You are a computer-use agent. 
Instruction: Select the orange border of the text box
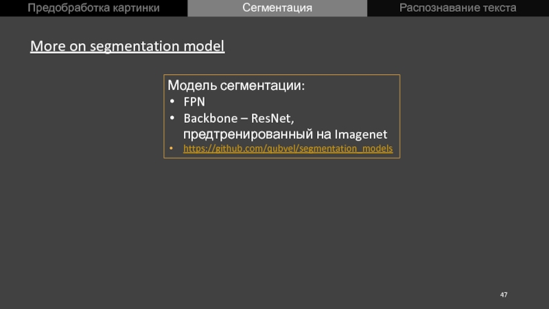pyautogui.click(x=282, y=75)
